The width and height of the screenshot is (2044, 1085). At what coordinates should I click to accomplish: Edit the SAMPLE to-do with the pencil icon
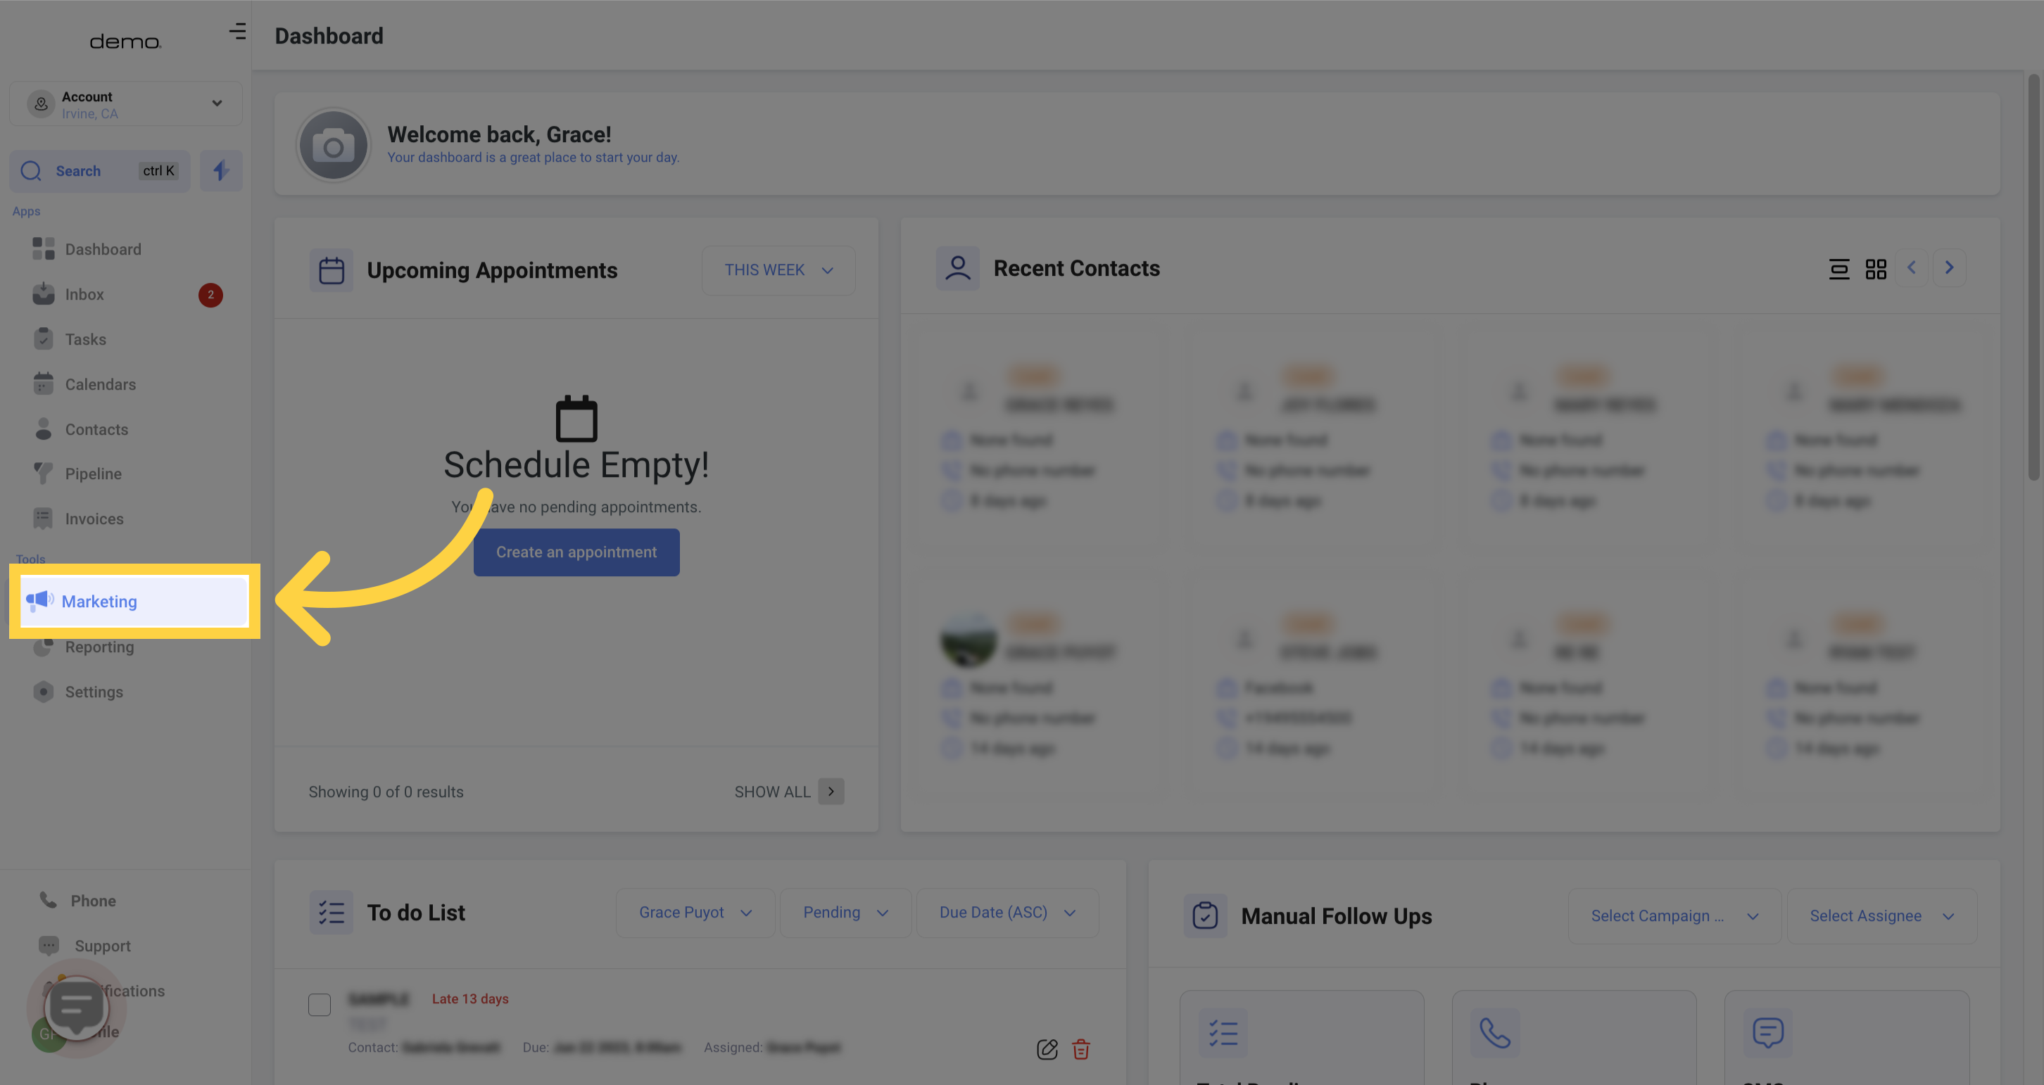(1047, 1048)
